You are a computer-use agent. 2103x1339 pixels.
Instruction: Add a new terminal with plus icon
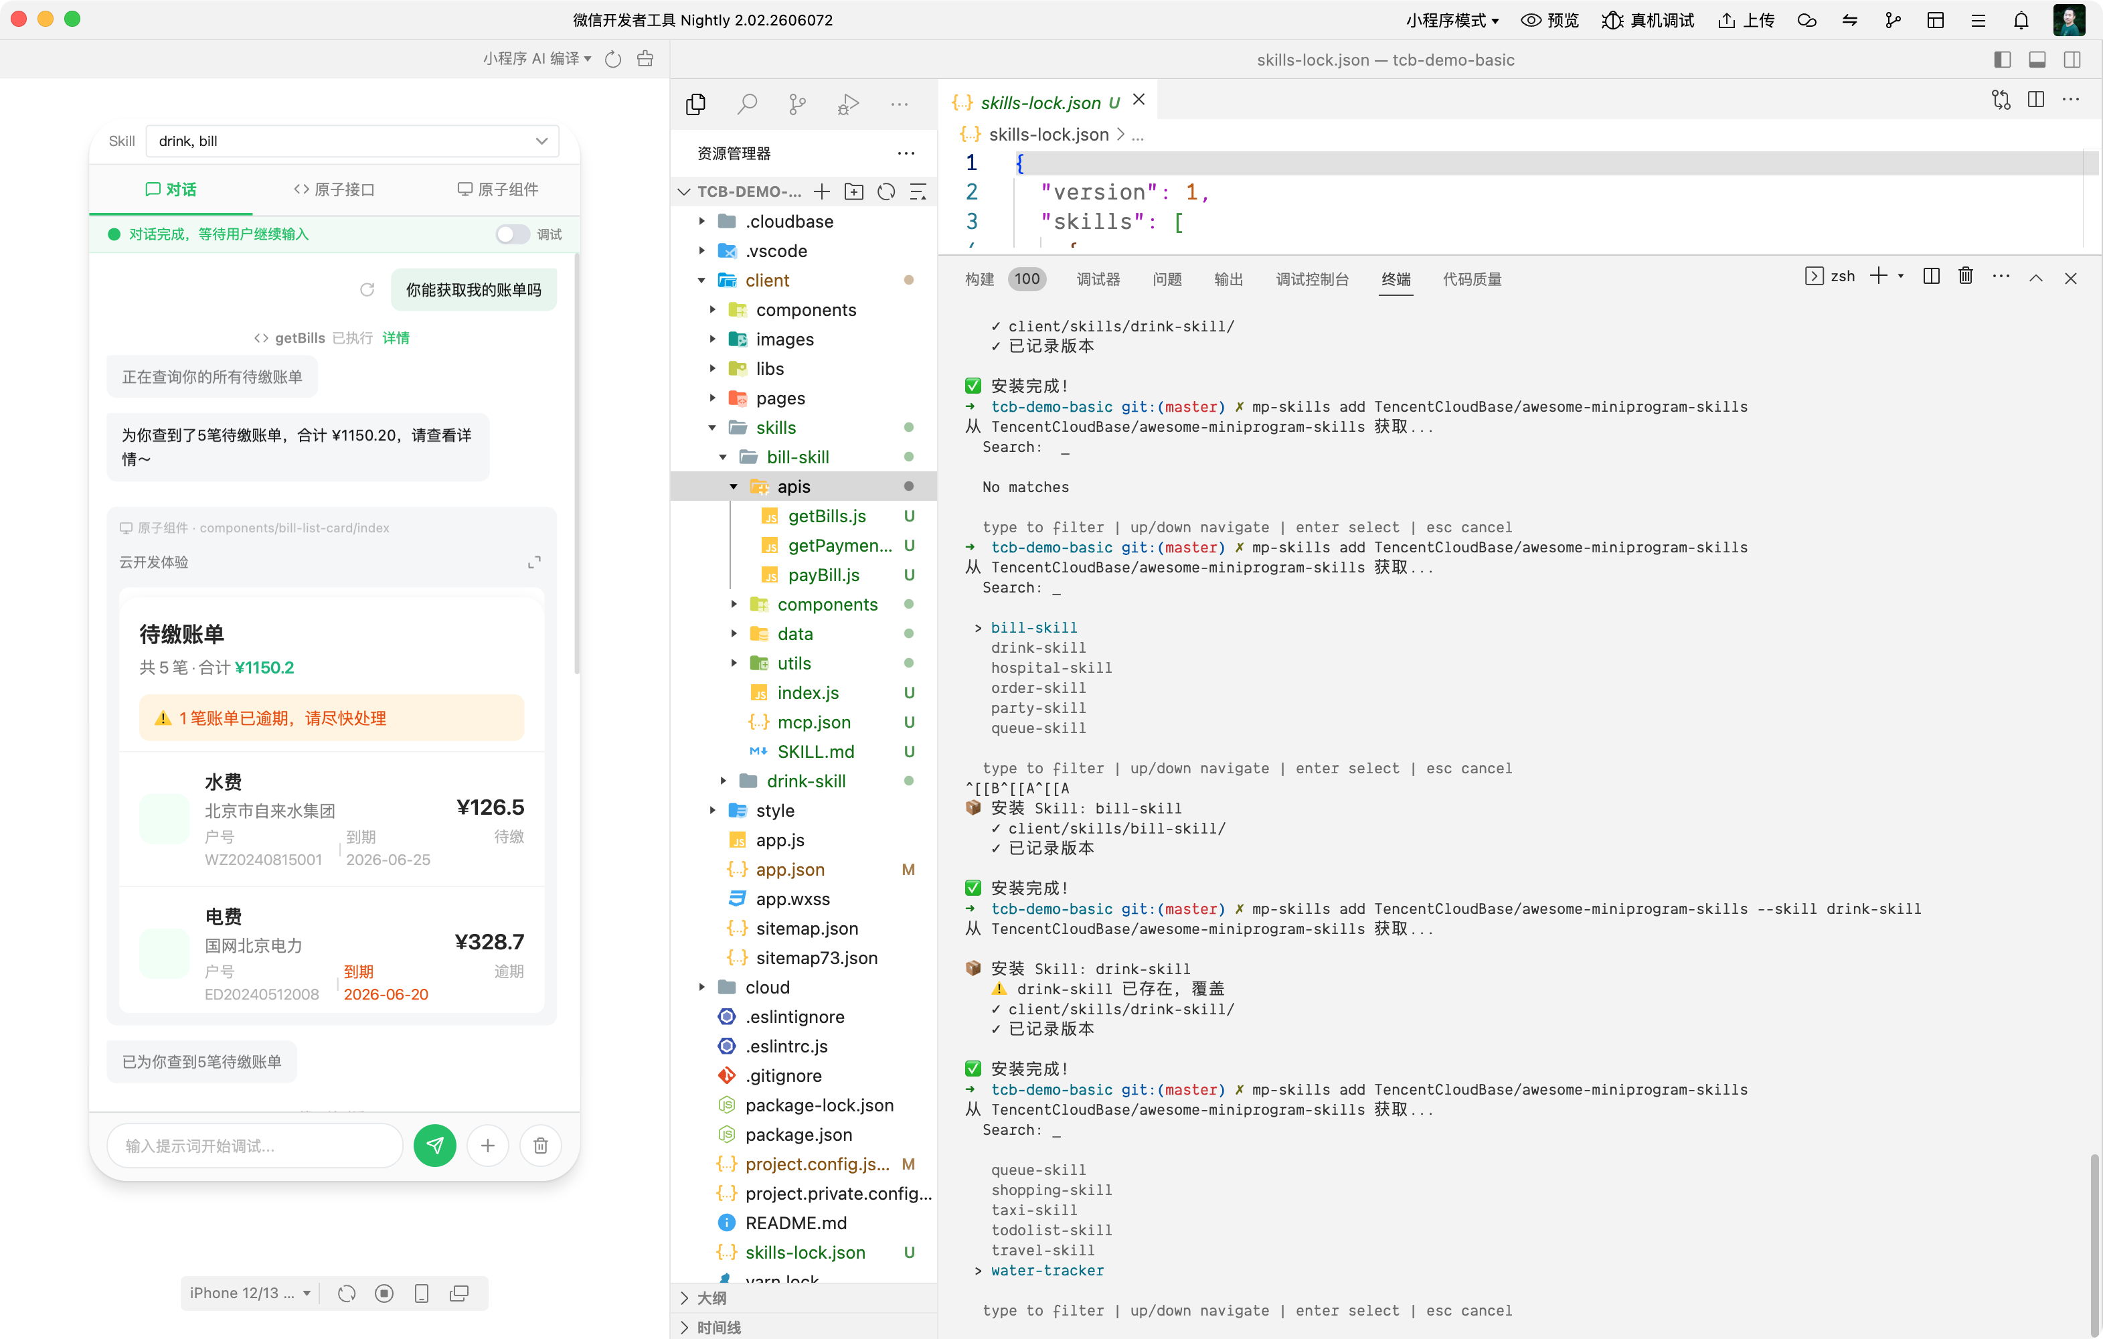point(1879,276)
